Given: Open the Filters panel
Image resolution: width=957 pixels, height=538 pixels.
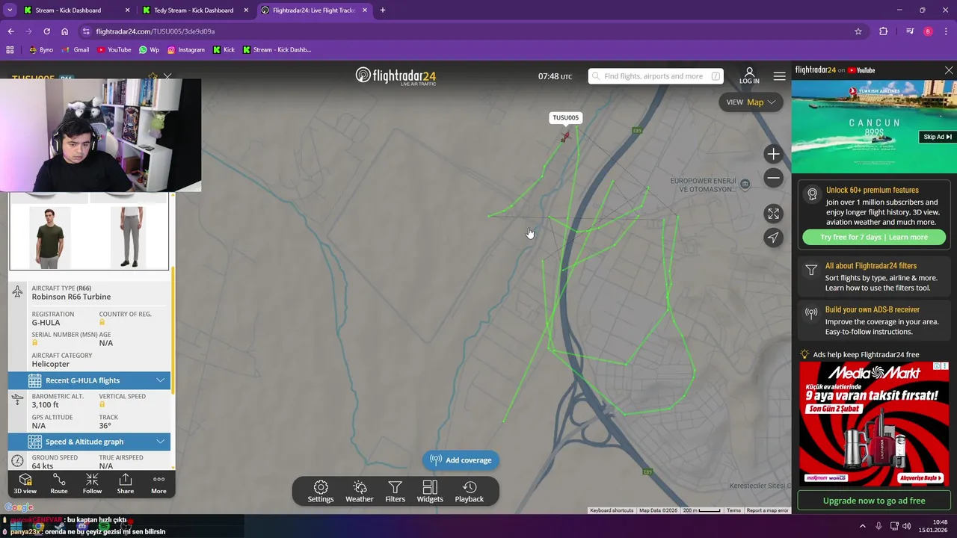Looking at the screenshot, I should [x=395, y=492].
